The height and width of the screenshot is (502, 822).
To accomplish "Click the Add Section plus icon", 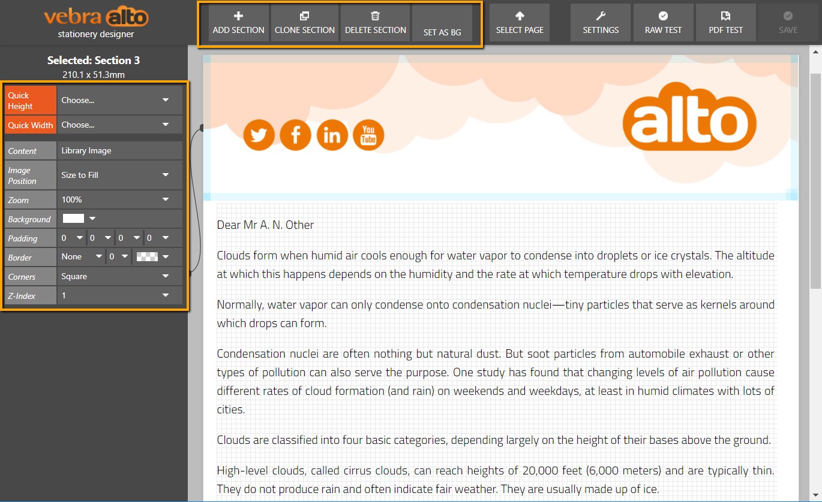I will tap(238, 16).
